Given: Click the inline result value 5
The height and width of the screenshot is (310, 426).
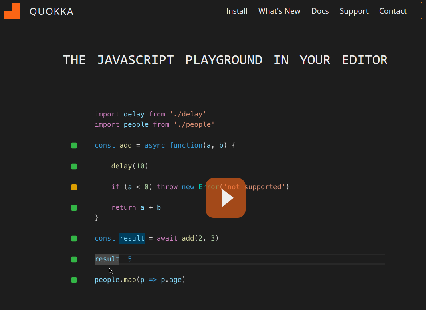Looking at the screenshot, I should [129, 259].
